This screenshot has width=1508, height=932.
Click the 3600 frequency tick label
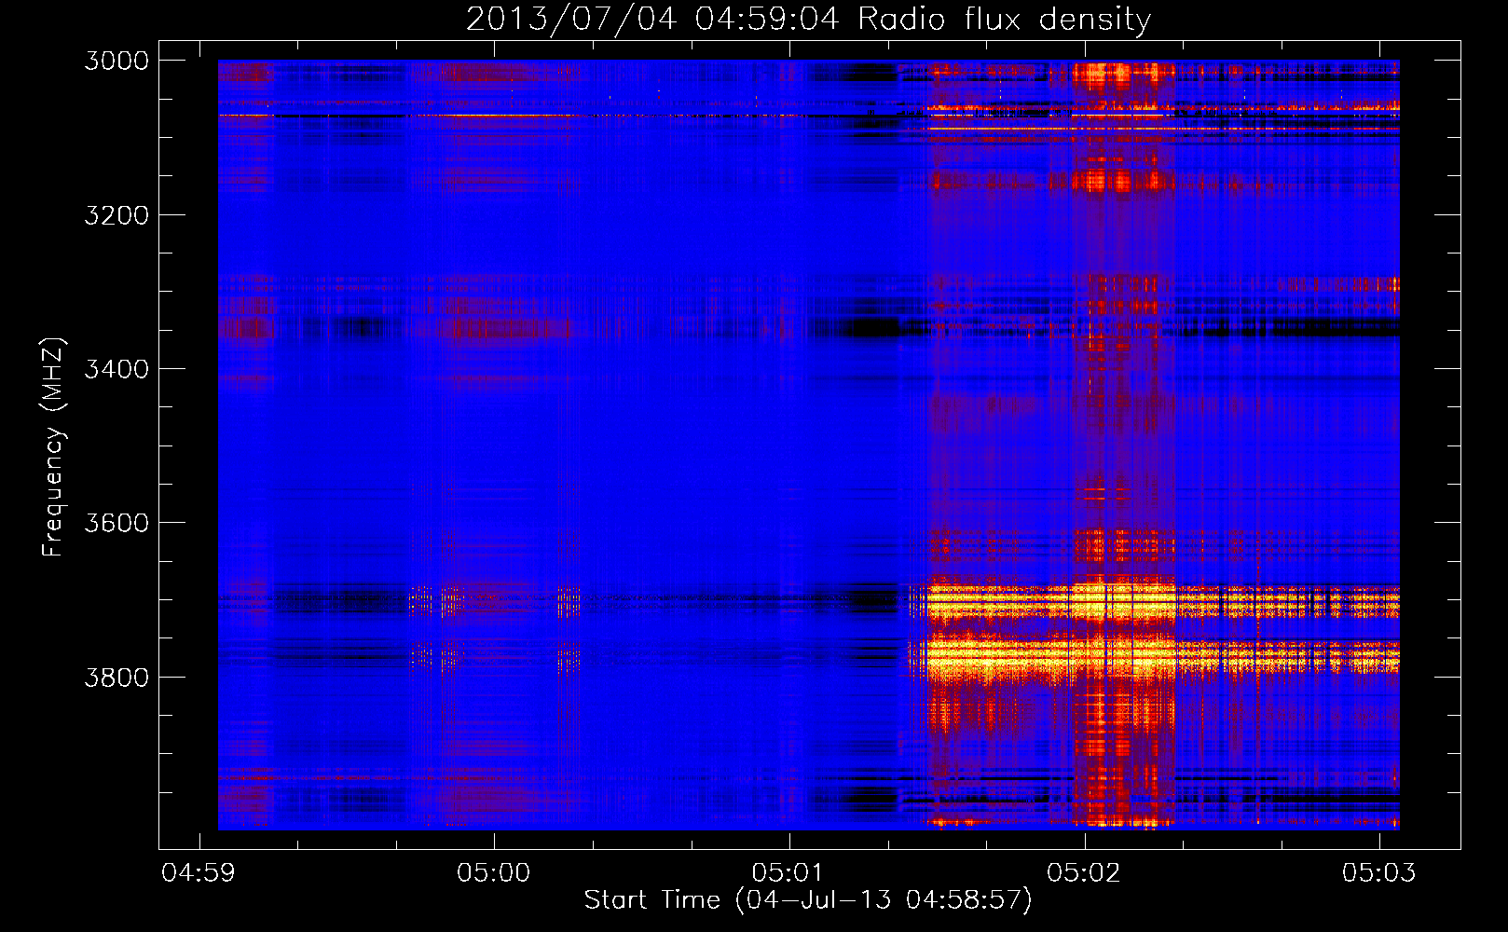point(117,523)
